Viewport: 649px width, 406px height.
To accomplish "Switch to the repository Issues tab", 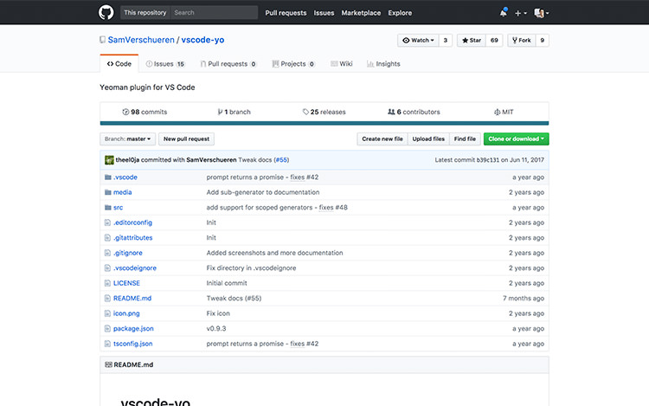I will click(165, 64).
